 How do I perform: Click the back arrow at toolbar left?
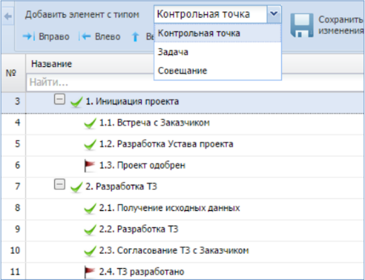(8, 16)
